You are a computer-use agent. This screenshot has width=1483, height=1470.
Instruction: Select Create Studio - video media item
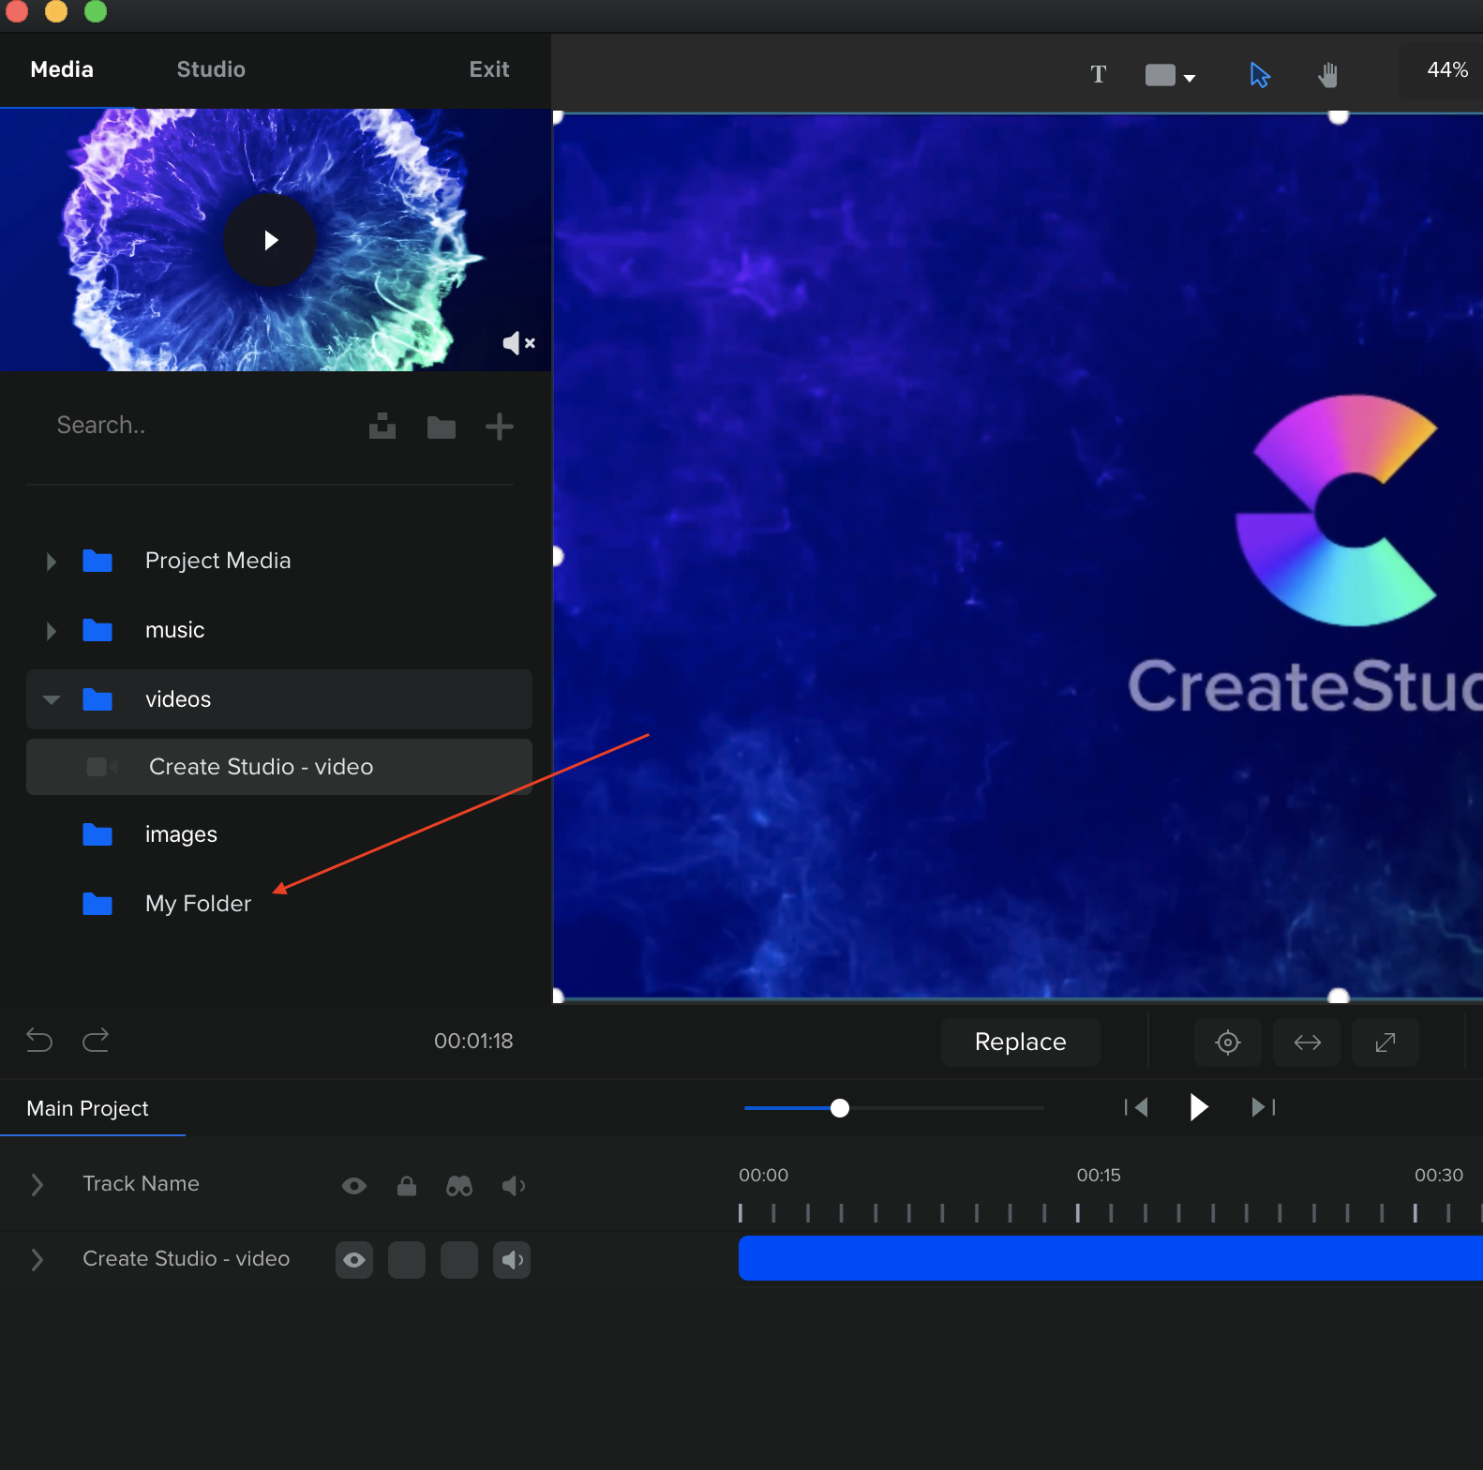click(x=279, y=767)
